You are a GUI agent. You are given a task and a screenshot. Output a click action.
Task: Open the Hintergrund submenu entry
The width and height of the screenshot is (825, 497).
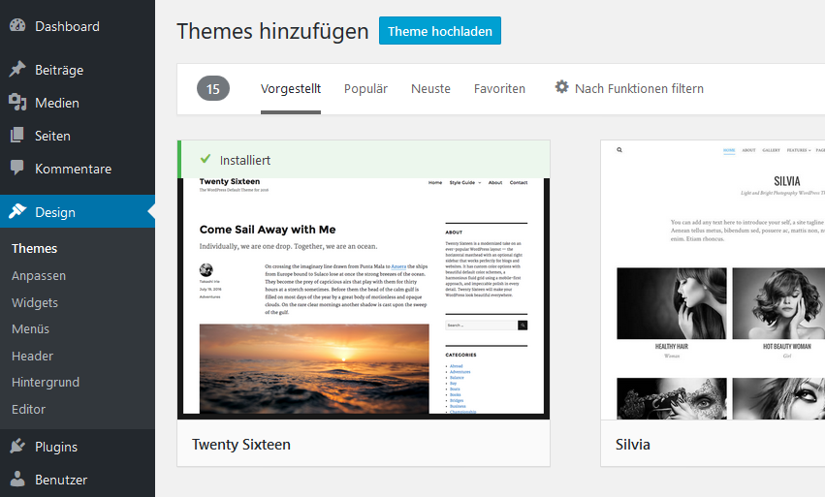(x=46, y=383)
